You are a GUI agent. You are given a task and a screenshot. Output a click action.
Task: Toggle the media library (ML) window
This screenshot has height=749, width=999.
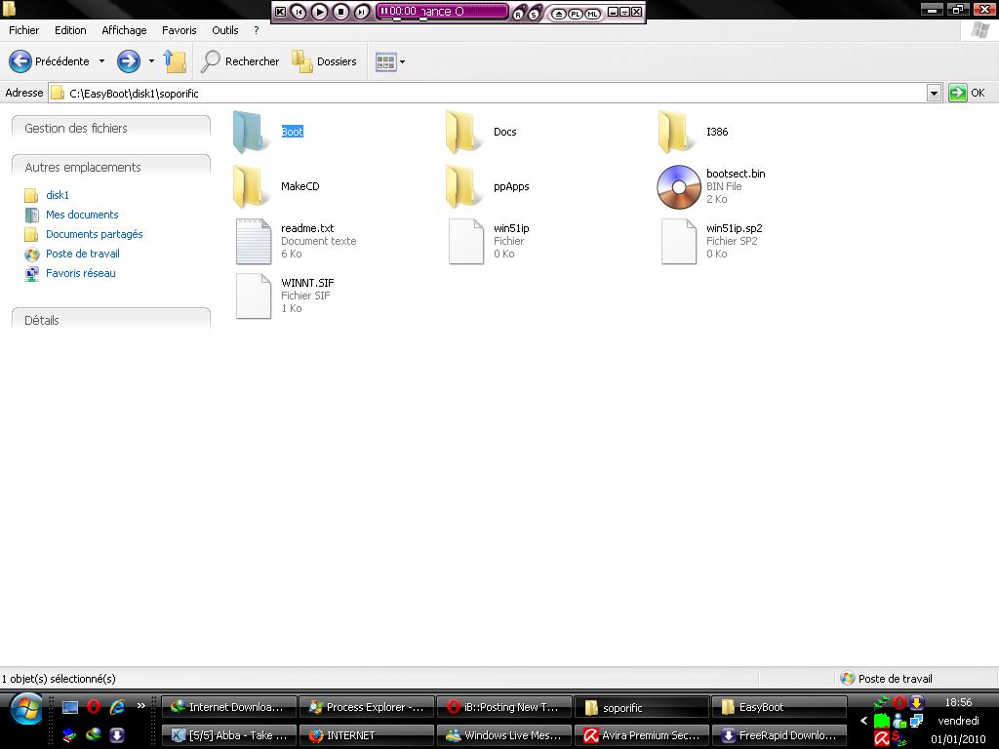(x=592, y=14)
